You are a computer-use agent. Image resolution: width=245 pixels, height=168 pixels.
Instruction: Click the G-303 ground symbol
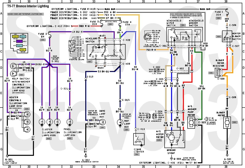tap(171, 158)
